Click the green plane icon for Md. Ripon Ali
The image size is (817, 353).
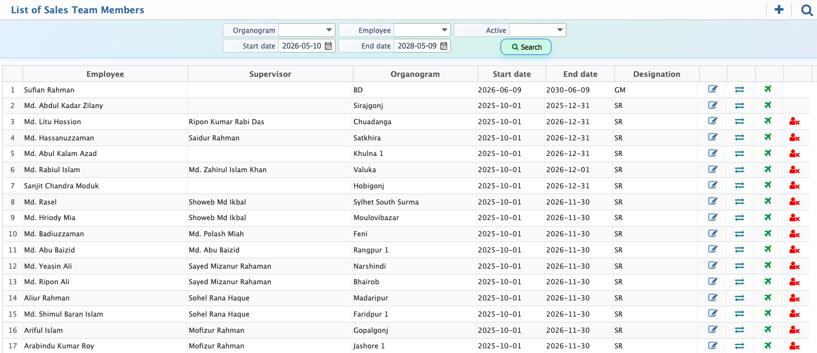[x=767, y=281]
